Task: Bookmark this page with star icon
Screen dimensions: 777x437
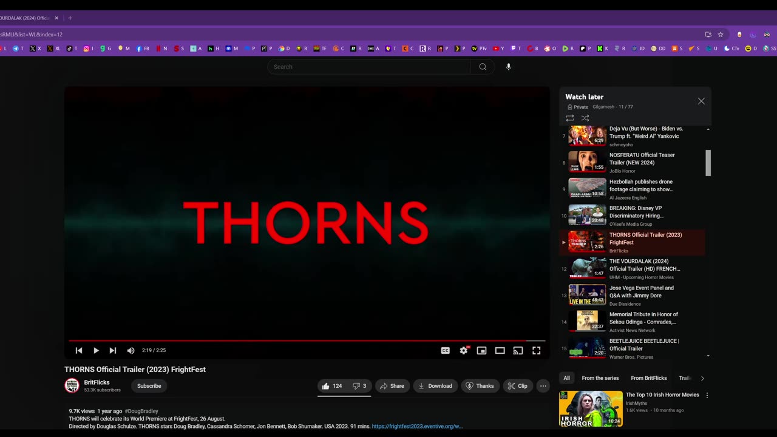Action: (721, 35)
